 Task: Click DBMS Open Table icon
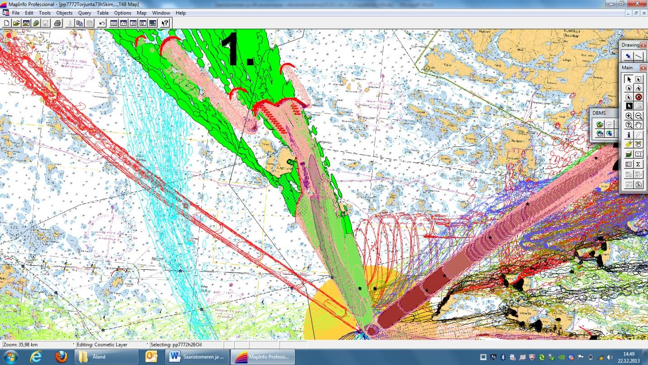[600, 124]
